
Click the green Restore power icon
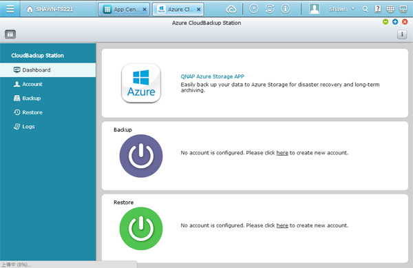(x=141, y=229)
